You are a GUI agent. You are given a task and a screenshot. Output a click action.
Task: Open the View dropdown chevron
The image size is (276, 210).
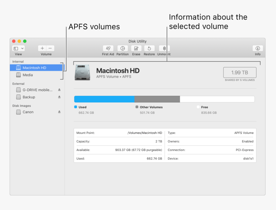pyautogui.click(x=22, y=48)
